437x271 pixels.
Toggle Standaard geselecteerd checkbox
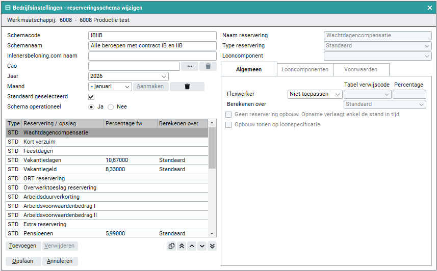click(x=91, y=97)
